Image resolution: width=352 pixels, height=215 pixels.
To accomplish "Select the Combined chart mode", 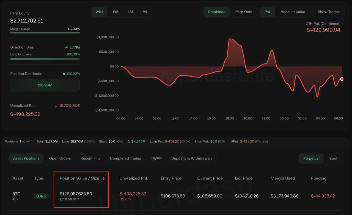I will 216,12.
